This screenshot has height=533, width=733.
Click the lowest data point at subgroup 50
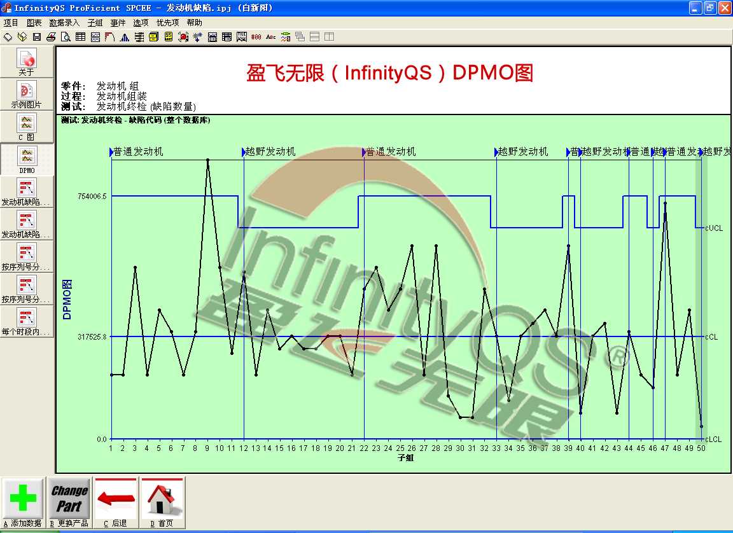pos(701,427)
